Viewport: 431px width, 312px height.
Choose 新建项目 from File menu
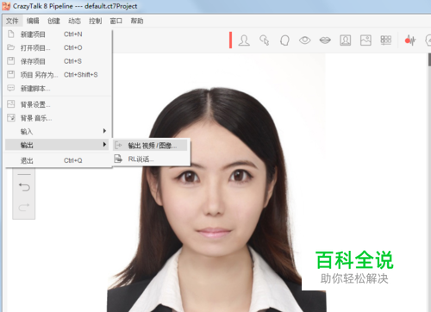point(57,34)
